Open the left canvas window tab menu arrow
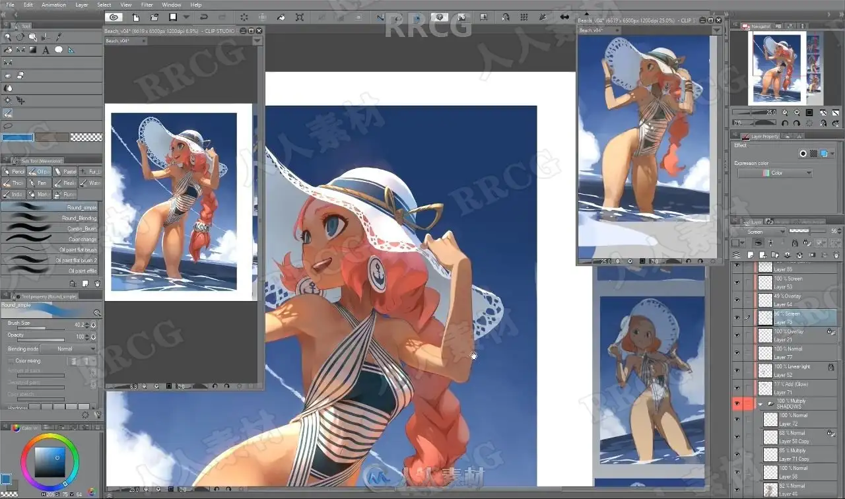Viewport: 845px width, 499px height. (257, 41)
